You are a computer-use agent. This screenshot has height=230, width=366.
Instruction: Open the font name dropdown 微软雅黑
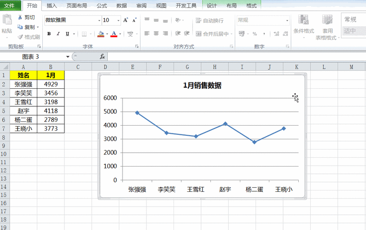(x=99, y=20)
